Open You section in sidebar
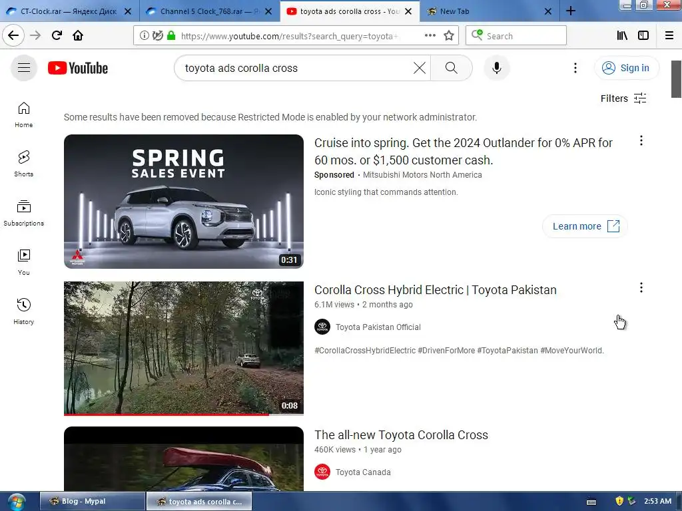682x511 pixels. tap(23, 262)
